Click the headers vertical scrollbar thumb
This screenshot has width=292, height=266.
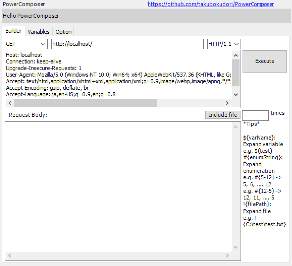pos(236,73)
